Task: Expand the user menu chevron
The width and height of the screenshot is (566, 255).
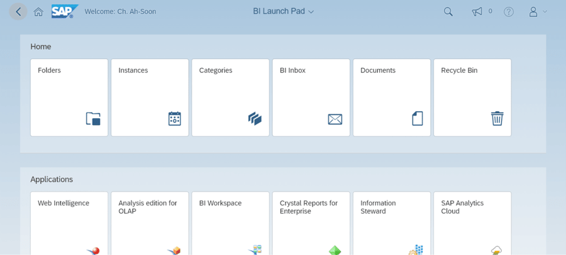Action: click(x=545, y=11)
